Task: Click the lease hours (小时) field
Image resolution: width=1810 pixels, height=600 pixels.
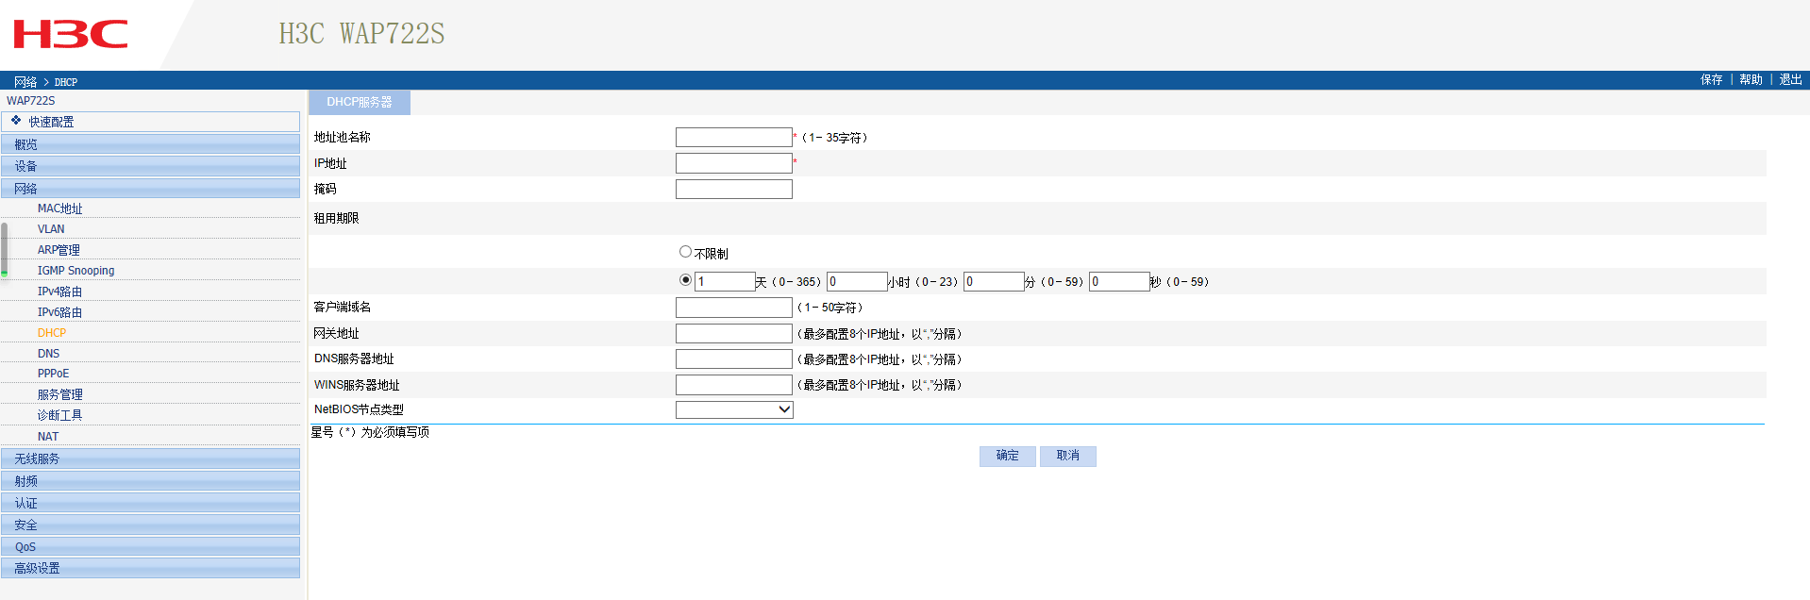Action: click(x=857, y=281)
